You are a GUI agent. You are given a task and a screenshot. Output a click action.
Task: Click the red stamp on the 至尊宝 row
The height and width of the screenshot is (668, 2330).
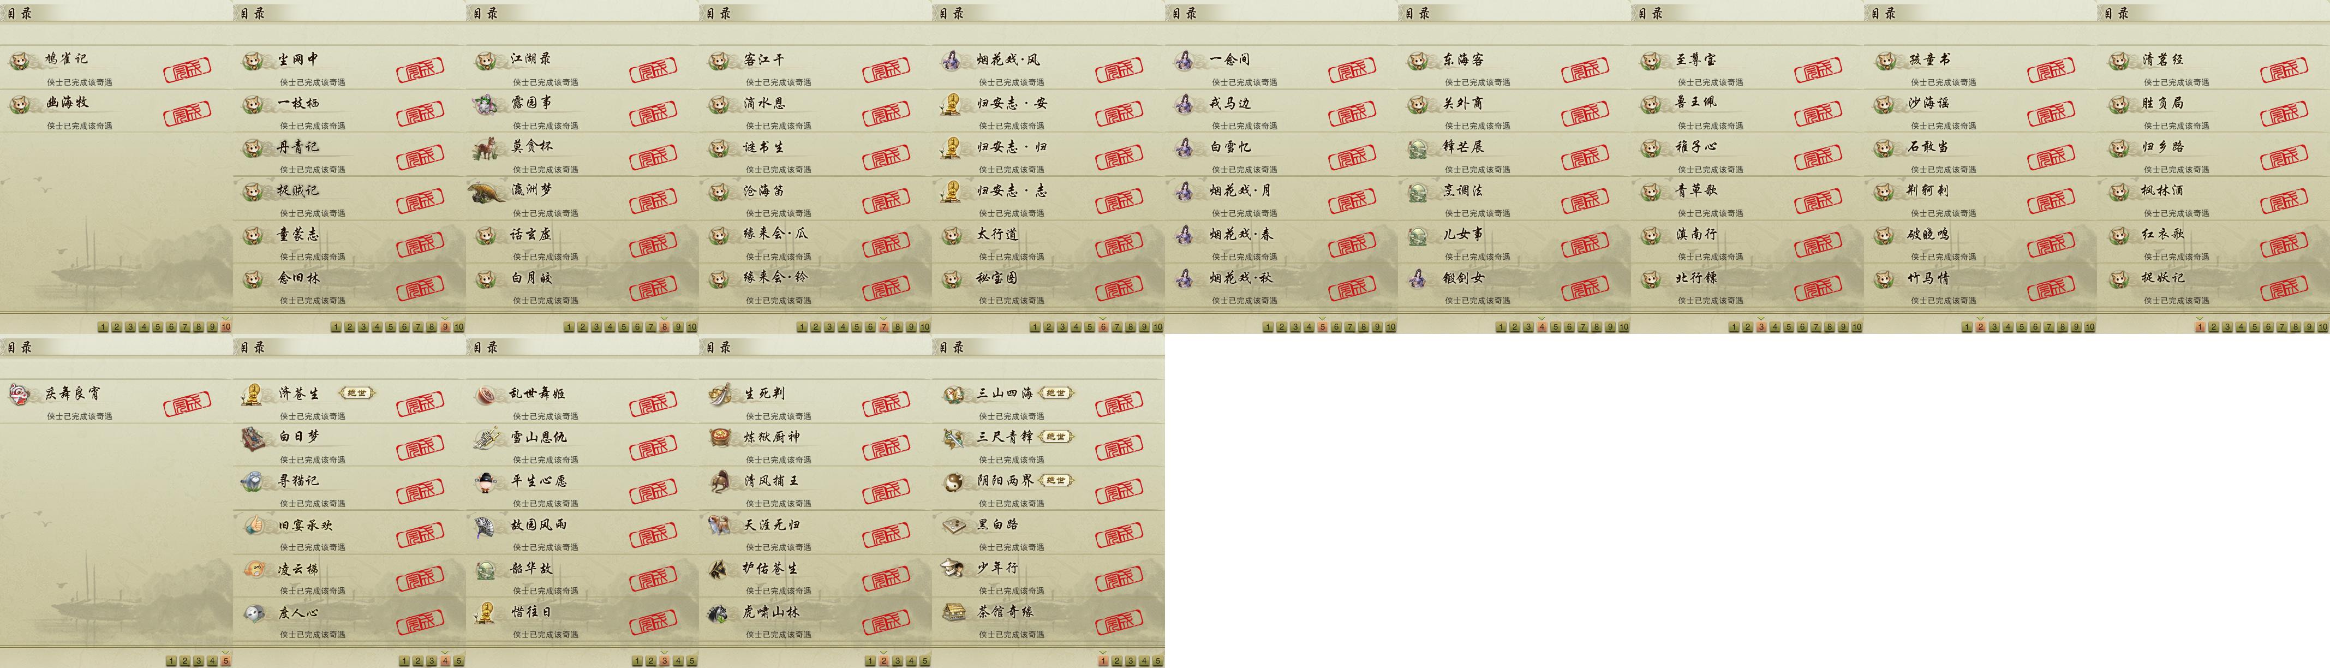point(1818,70)
